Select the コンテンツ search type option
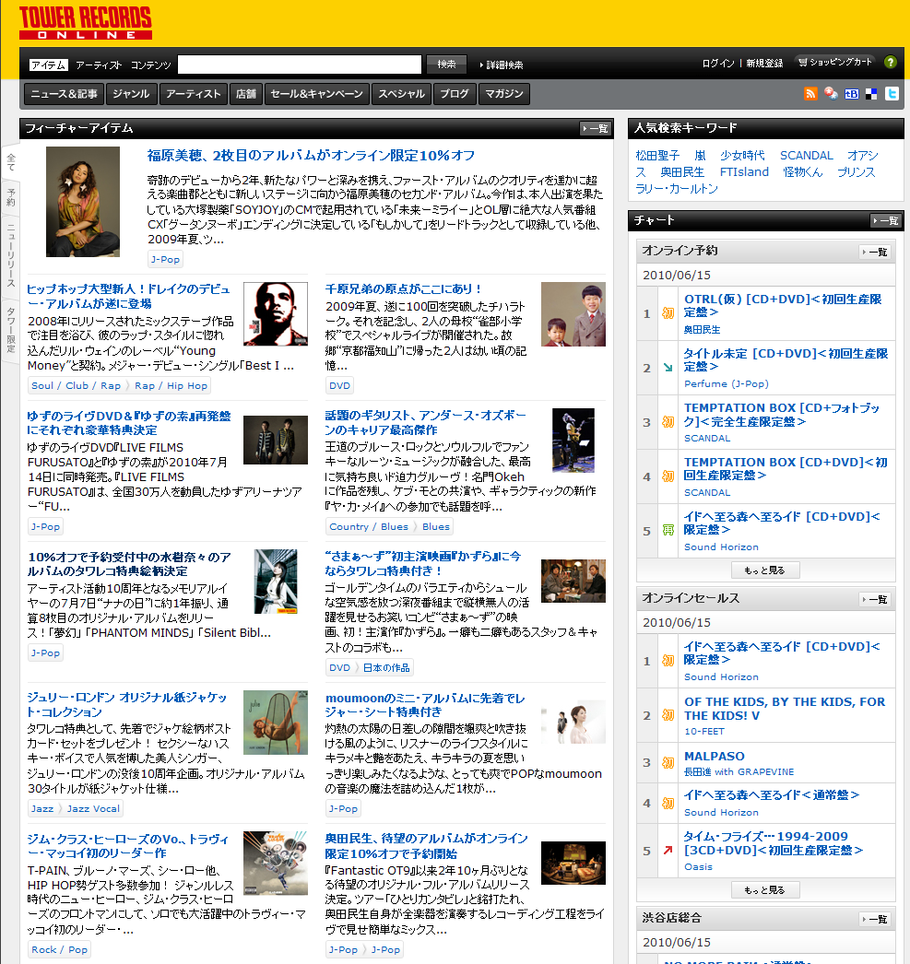This screenshot has width=910, height=964. click(x=150, y=65)
